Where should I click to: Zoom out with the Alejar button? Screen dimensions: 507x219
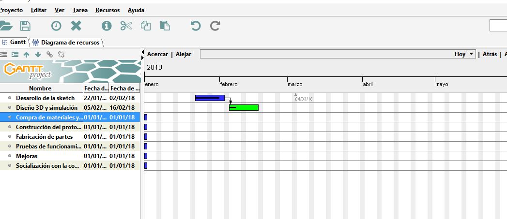click(x=184, y=54)
